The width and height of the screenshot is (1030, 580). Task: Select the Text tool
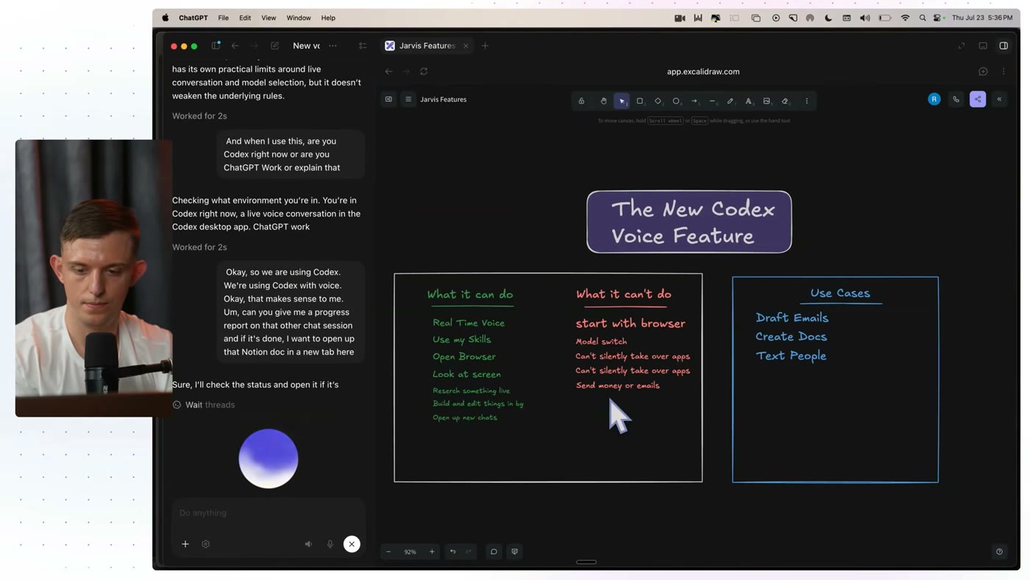pyautogui.click(x=748, y=101)
